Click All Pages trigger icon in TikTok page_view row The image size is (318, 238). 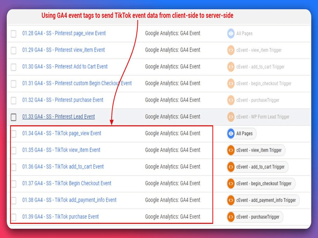pos(231,134)
